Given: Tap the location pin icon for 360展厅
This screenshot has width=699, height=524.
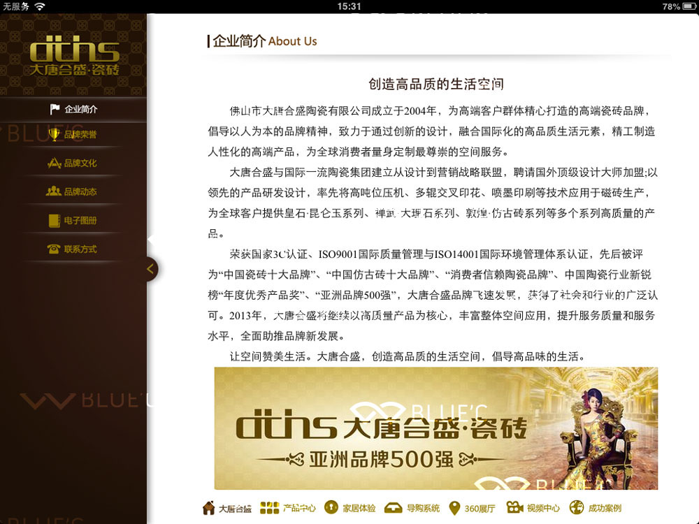Looking at the screenshot, I should [454, 508].
